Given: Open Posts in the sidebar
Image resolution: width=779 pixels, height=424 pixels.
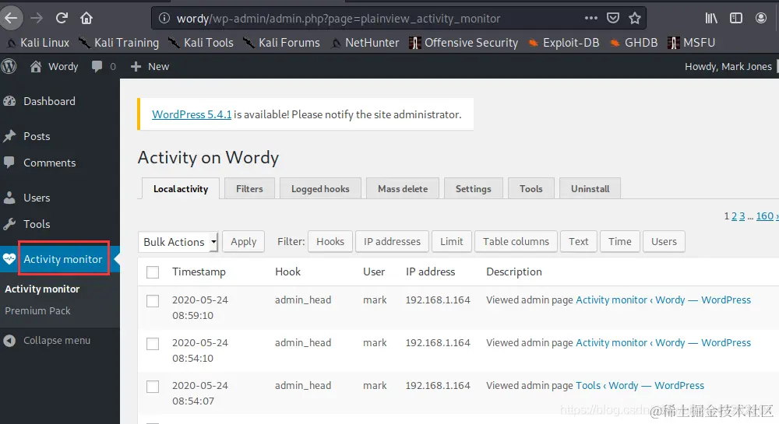Looking at the screenshot, I should pyautogui.click(x=37, y=136).
